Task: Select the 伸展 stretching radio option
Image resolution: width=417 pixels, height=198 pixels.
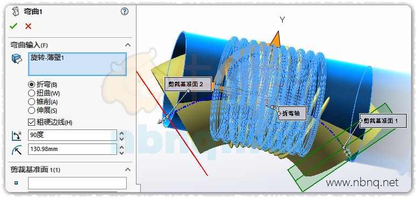Action: click(31, 110)
